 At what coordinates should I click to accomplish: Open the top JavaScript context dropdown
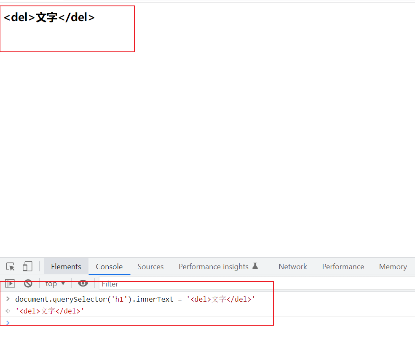click(55, 284)
